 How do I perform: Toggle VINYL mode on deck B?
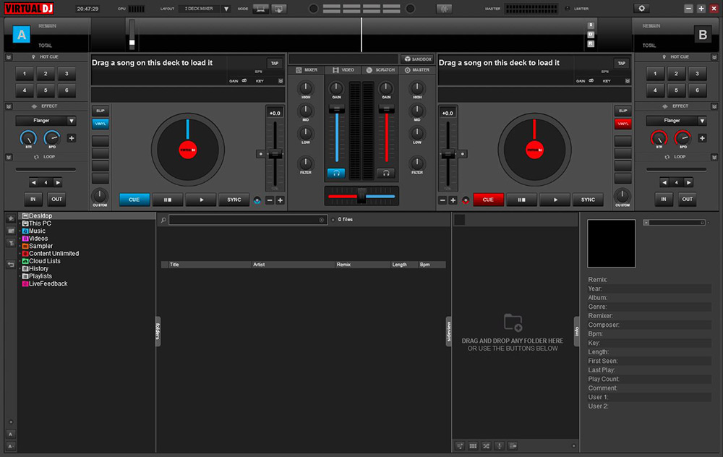pyautogui.click(x=623, y=123)
